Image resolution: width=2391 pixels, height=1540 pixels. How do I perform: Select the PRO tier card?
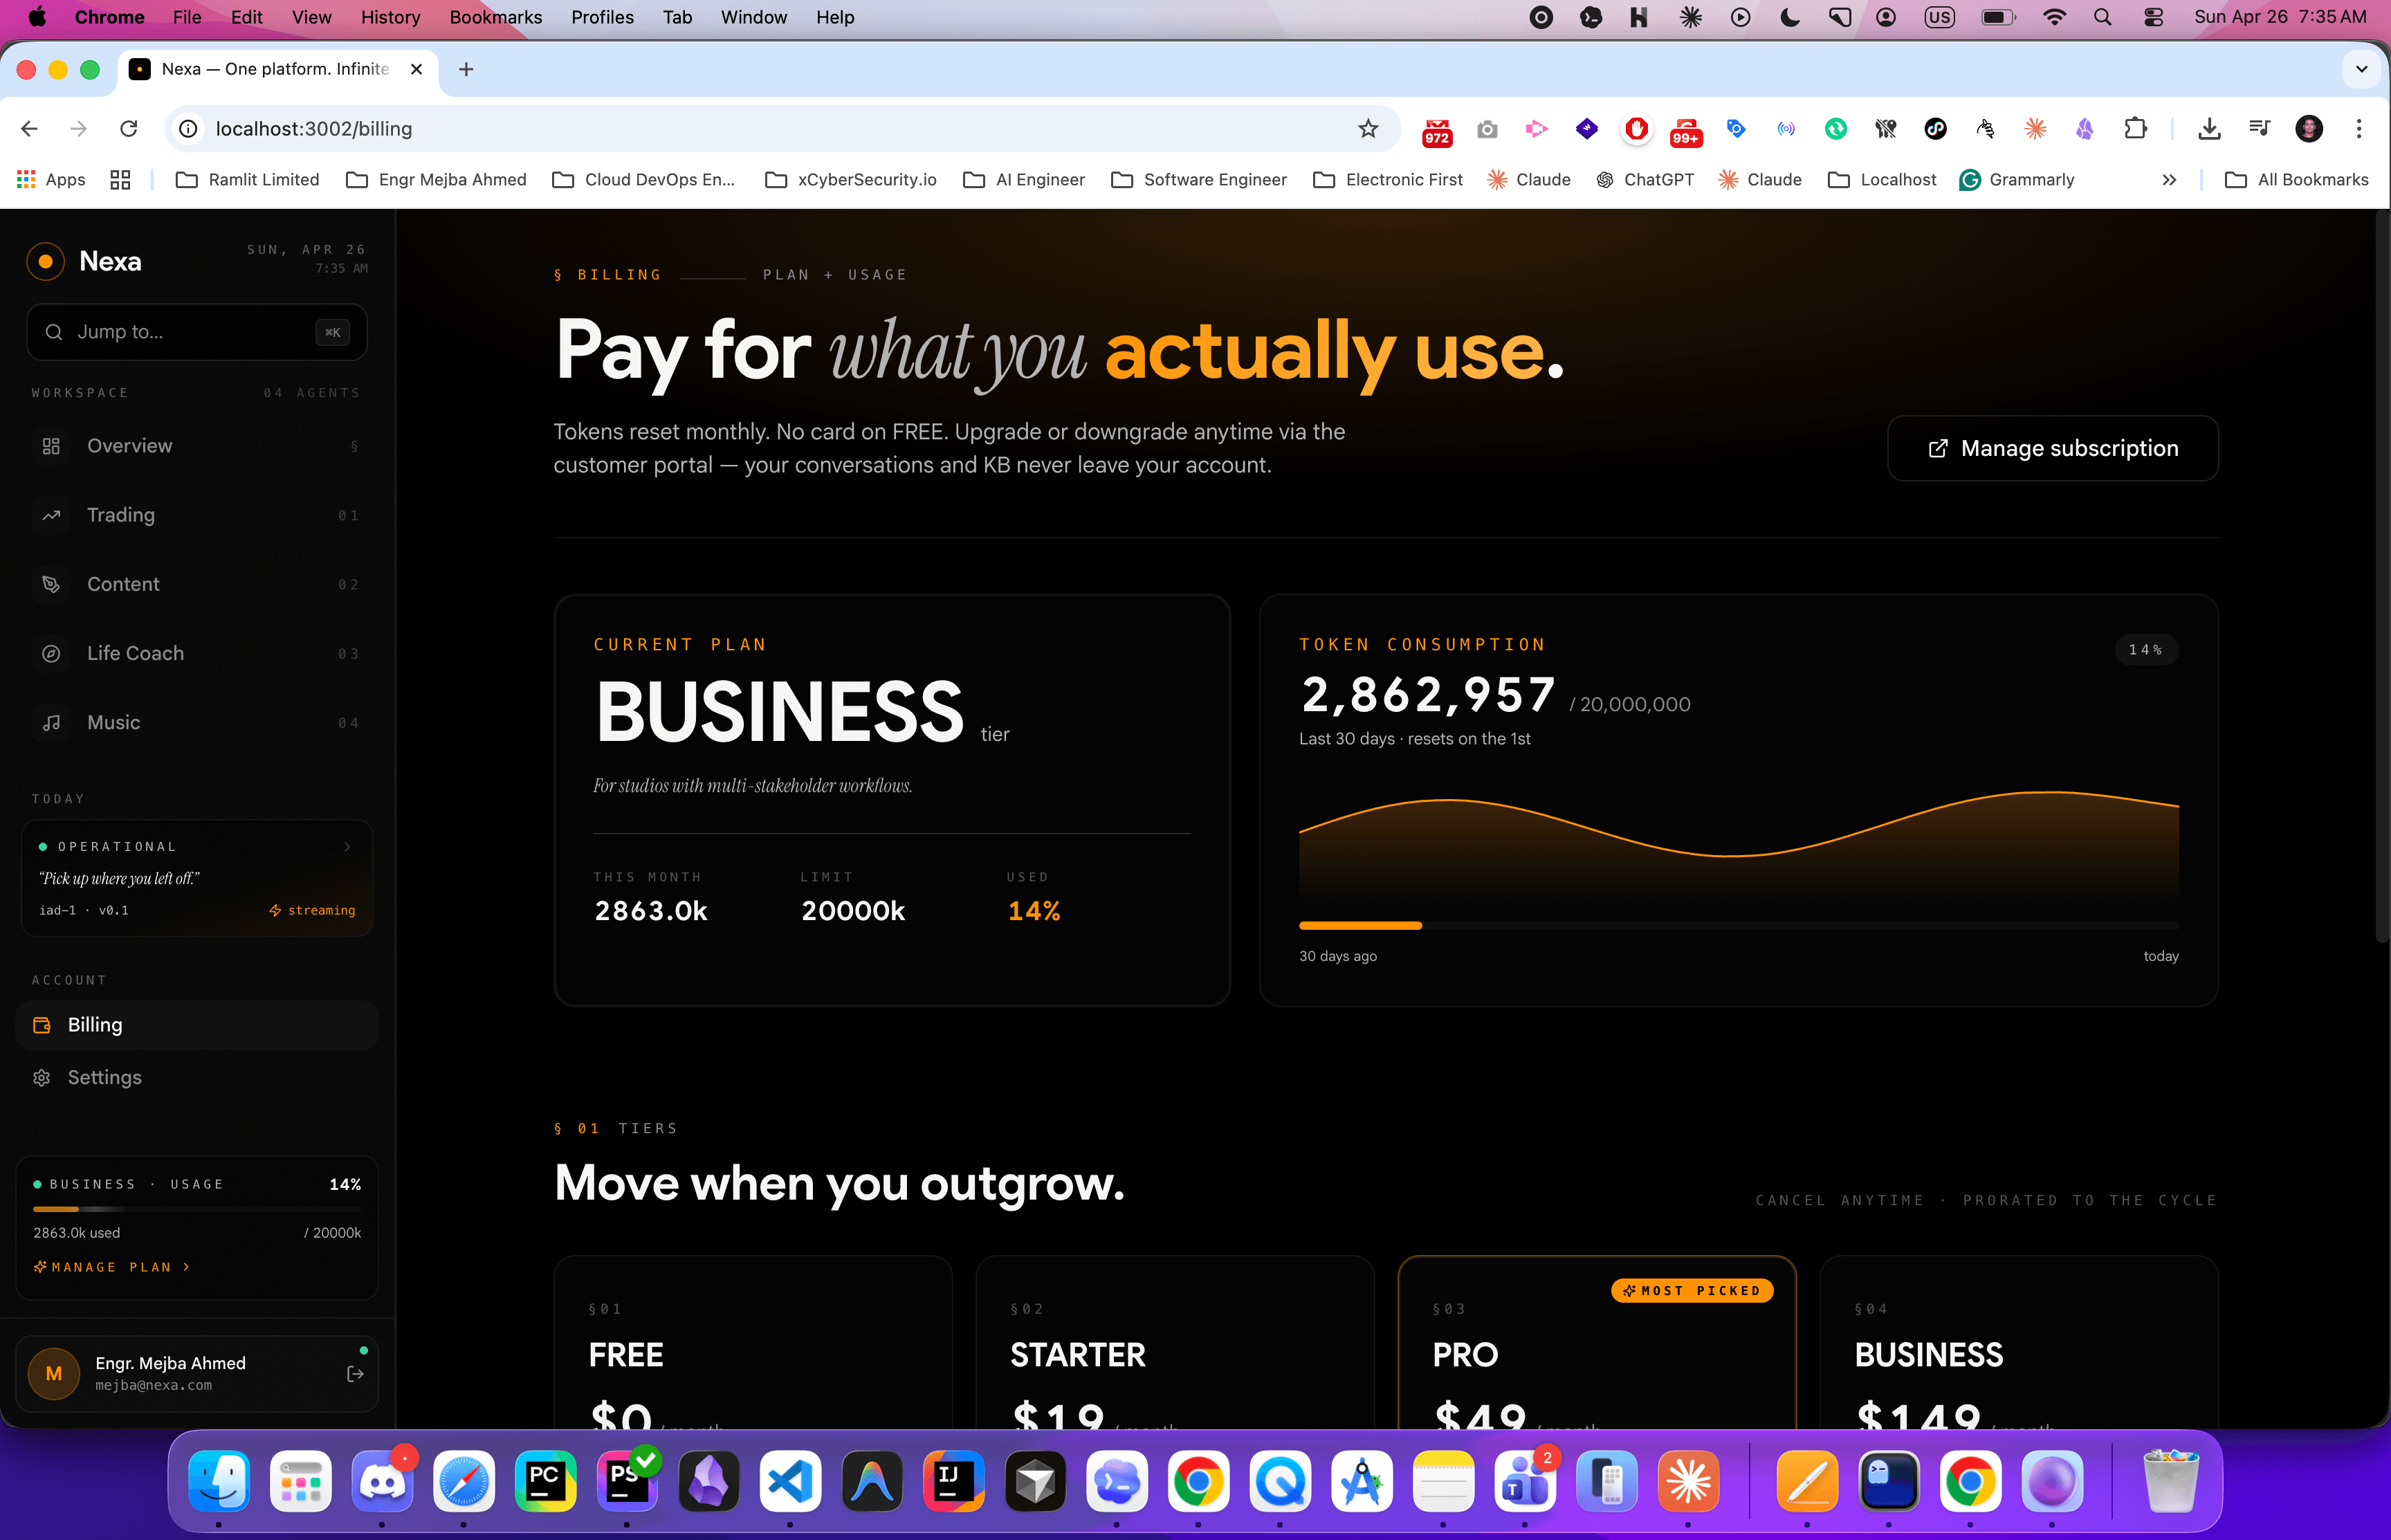point(1597,1341)
